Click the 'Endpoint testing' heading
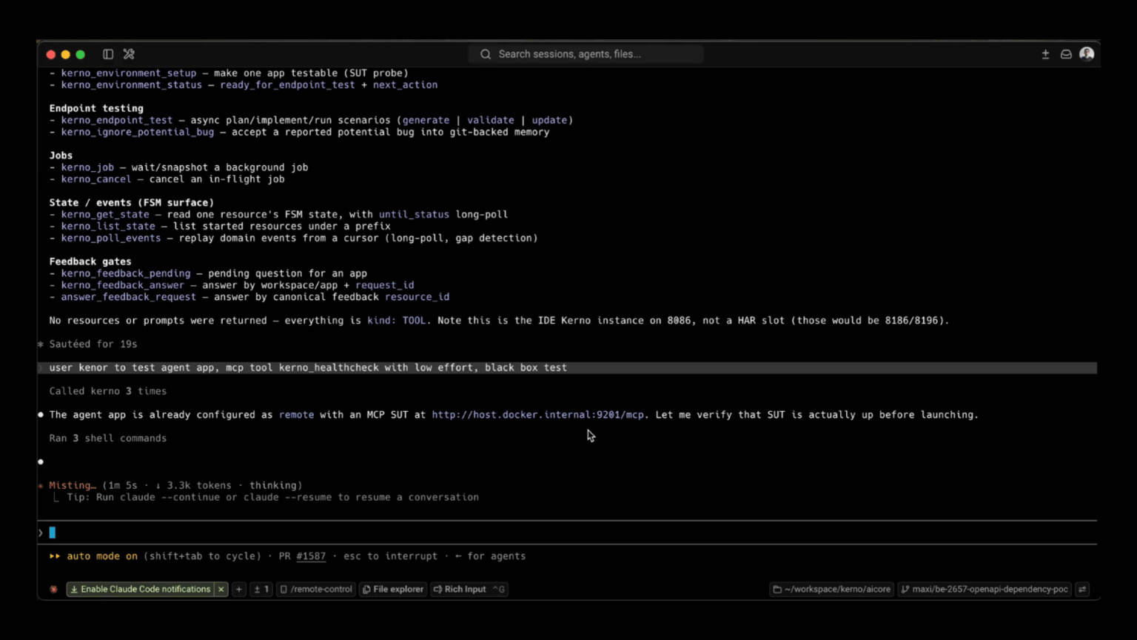This screenshot has width=1137, height=640. 96,108
